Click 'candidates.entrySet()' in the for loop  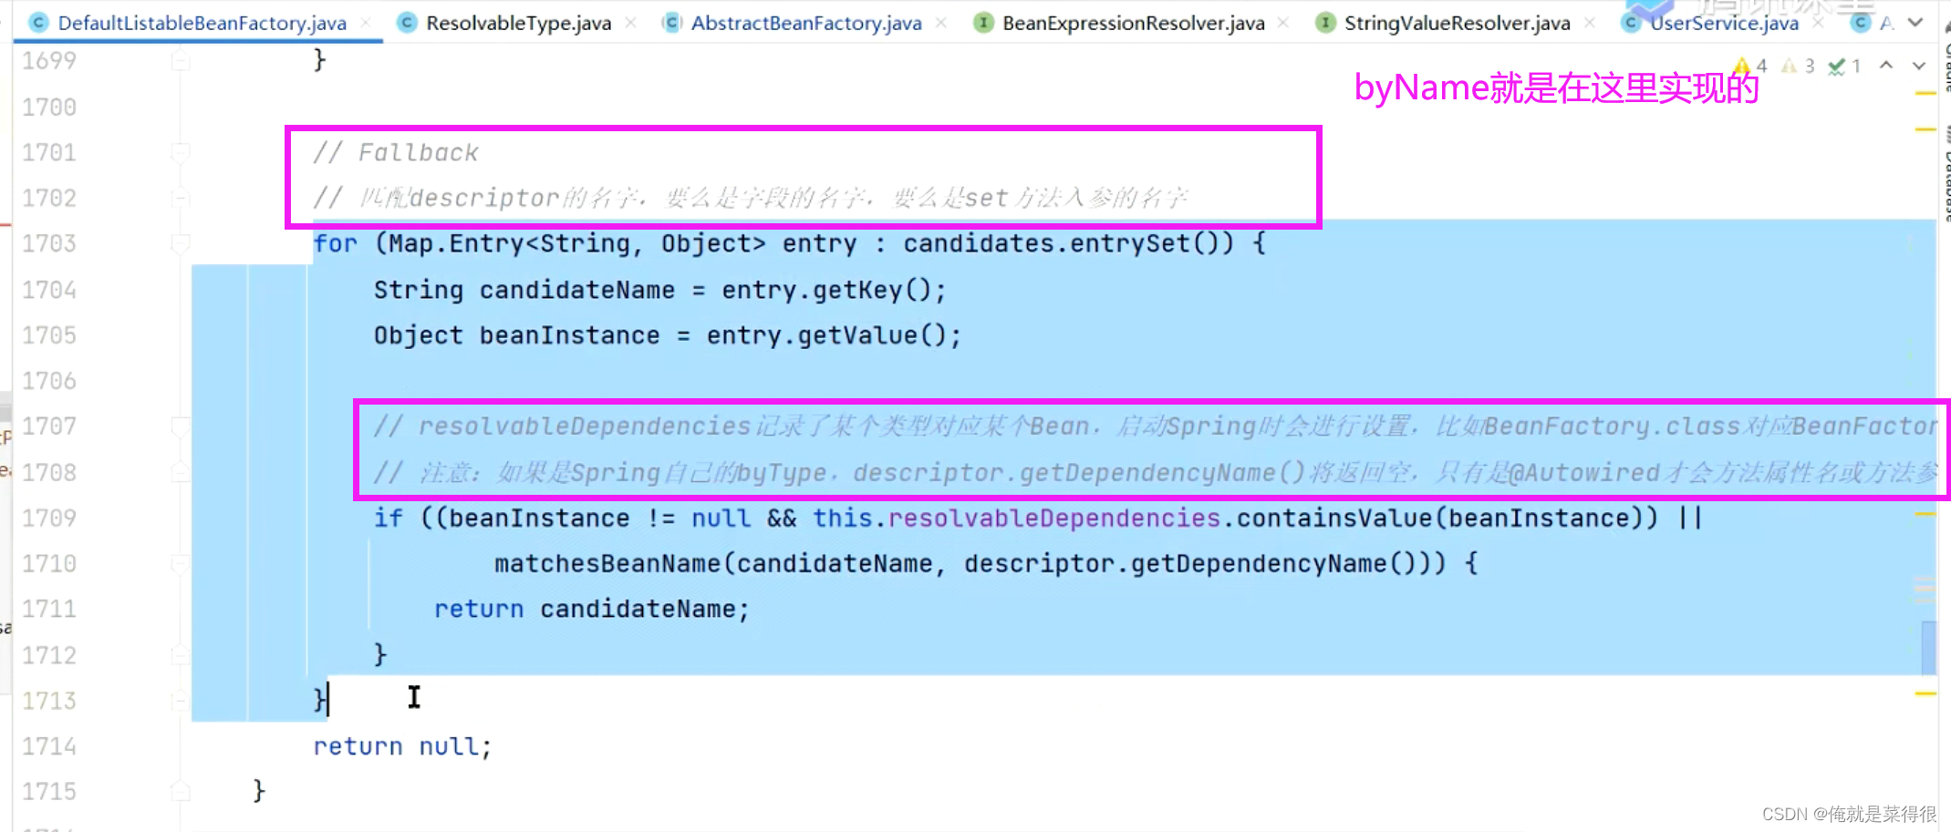[1068, 243]
